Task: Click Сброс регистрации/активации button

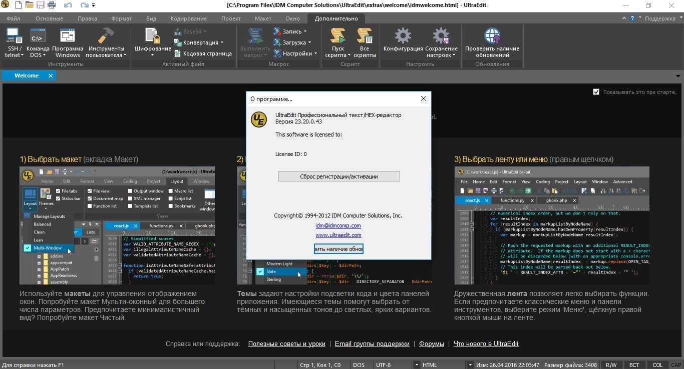Action: [339, 176]
